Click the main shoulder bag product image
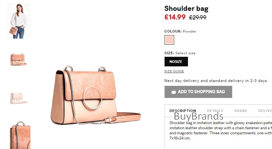This screenshot has height=149, width=272. click(x=96, y=95)
